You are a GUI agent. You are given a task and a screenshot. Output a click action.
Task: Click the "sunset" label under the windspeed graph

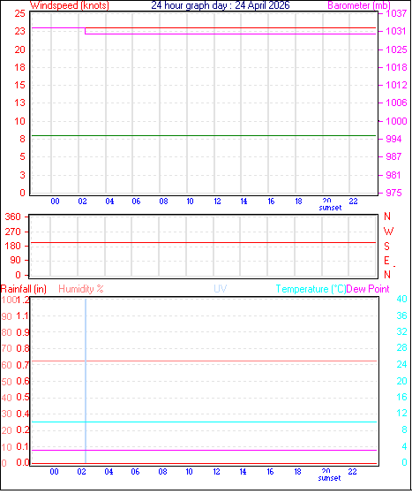click(330, 208)
